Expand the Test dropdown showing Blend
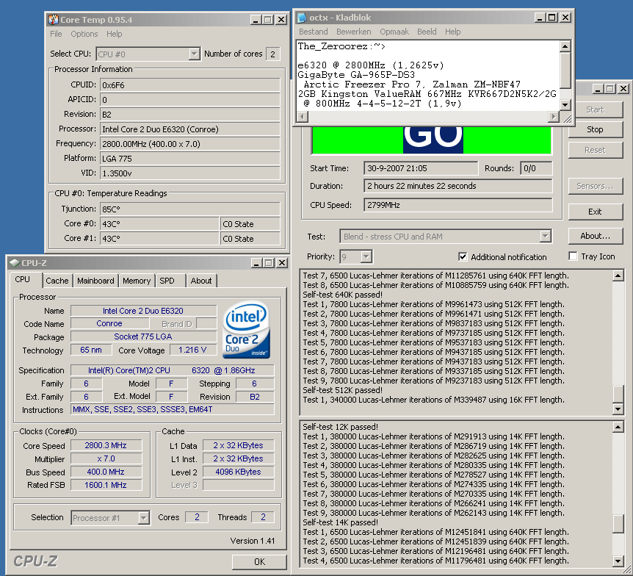This screenshot has height=576, width=633. point(546,237)
